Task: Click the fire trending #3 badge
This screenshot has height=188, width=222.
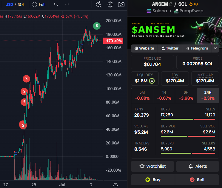Action: [194, 4]
